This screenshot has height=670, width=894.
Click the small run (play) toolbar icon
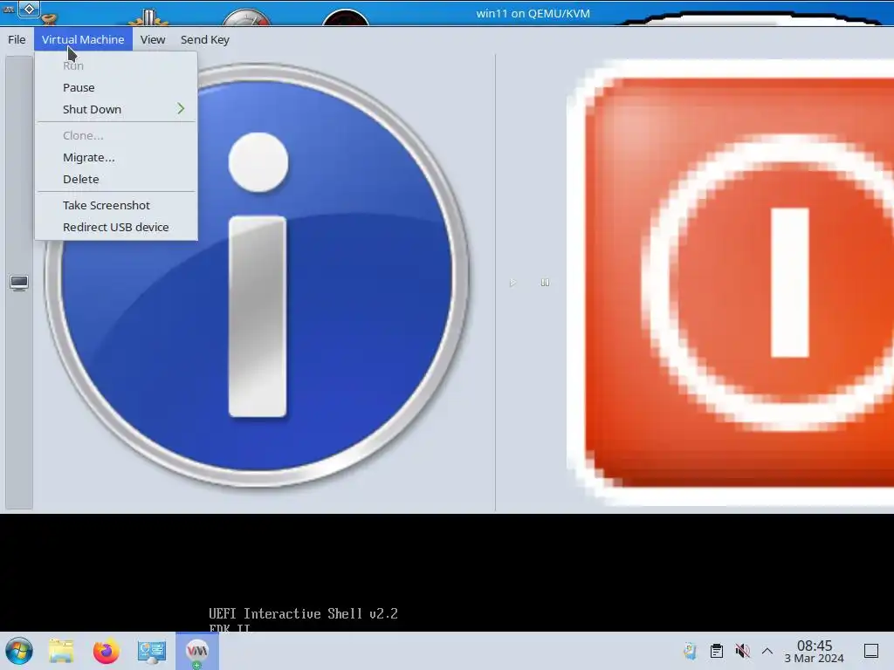[x=512, y=283]
